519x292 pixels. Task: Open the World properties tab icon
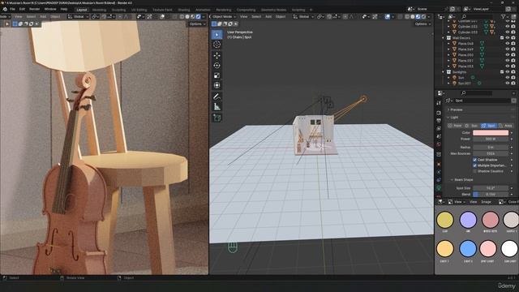point(439,144)
